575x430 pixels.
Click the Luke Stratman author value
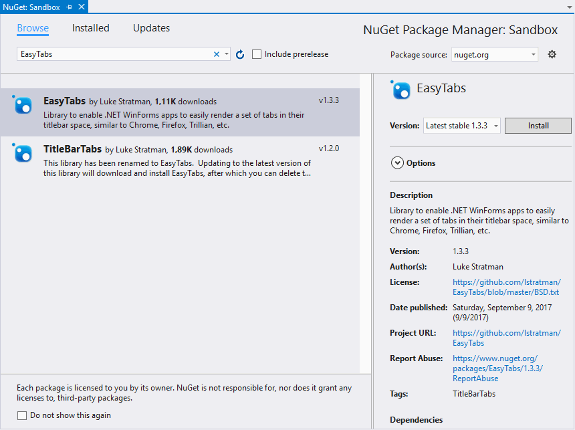478,267
